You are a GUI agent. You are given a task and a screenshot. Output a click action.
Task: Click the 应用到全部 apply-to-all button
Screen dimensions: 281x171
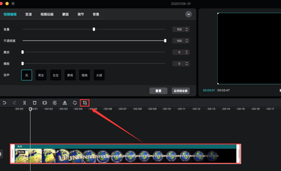[181, 91]
